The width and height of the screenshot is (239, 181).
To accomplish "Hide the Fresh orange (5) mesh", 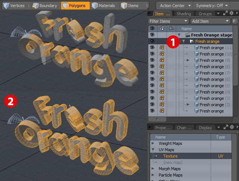I will (152, 85).
